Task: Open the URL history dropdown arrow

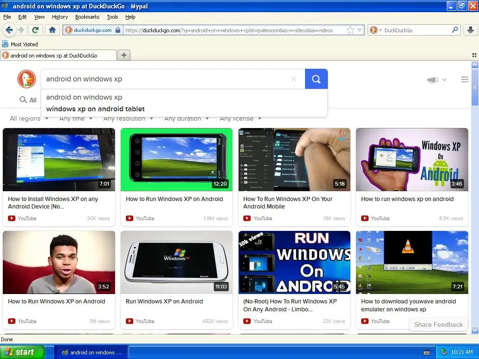Action: point(360,30)
